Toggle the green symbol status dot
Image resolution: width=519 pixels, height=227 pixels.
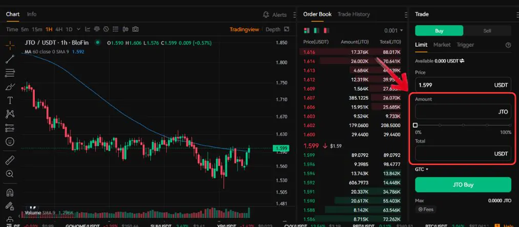point(97,43)
